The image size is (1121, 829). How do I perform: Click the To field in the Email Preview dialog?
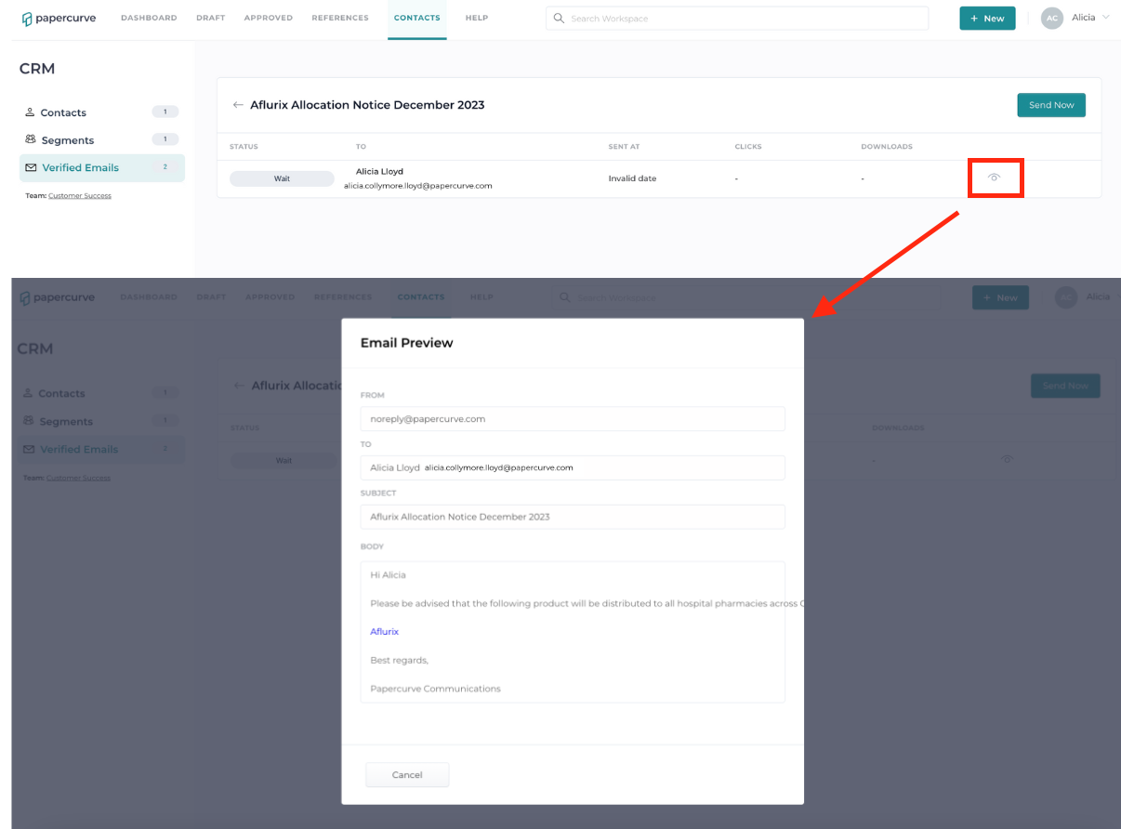coord(573,467)
